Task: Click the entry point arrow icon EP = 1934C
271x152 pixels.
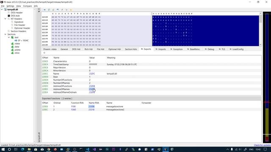Action: click(16, 41)
